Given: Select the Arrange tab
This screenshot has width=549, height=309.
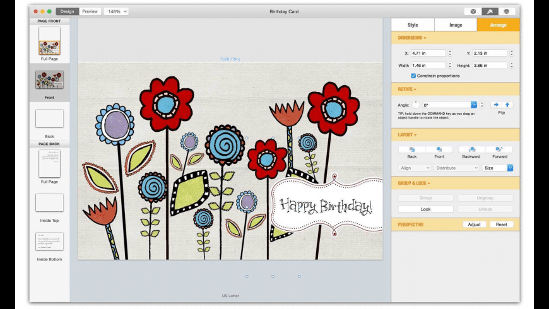Looking at the screenshot, I should pos(499,25).
